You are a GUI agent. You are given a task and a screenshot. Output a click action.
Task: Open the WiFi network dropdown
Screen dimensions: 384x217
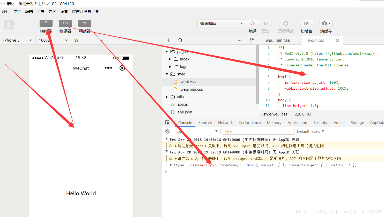[x=89, y=40]
